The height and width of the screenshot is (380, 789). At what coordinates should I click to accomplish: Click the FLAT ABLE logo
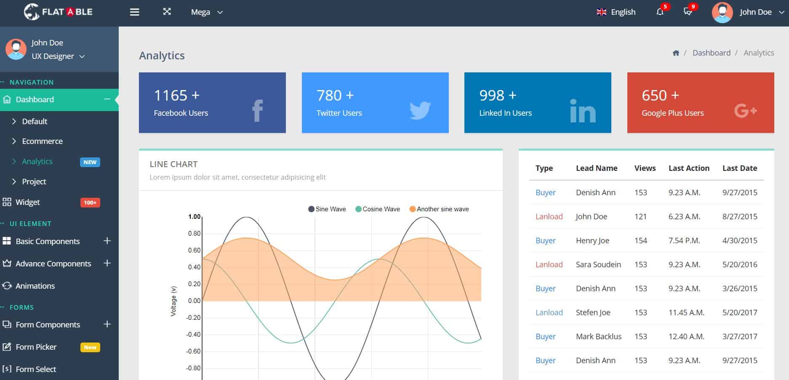[59, 12]
